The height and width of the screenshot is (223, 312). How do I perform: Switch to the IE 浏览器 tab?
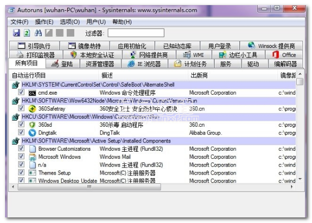click(x=145, y=64)
